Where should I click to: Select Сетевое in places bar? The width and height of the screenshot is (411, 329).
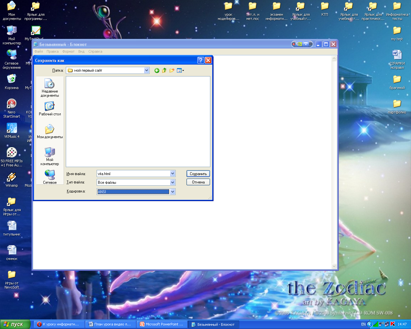click(x=50, y=177)
